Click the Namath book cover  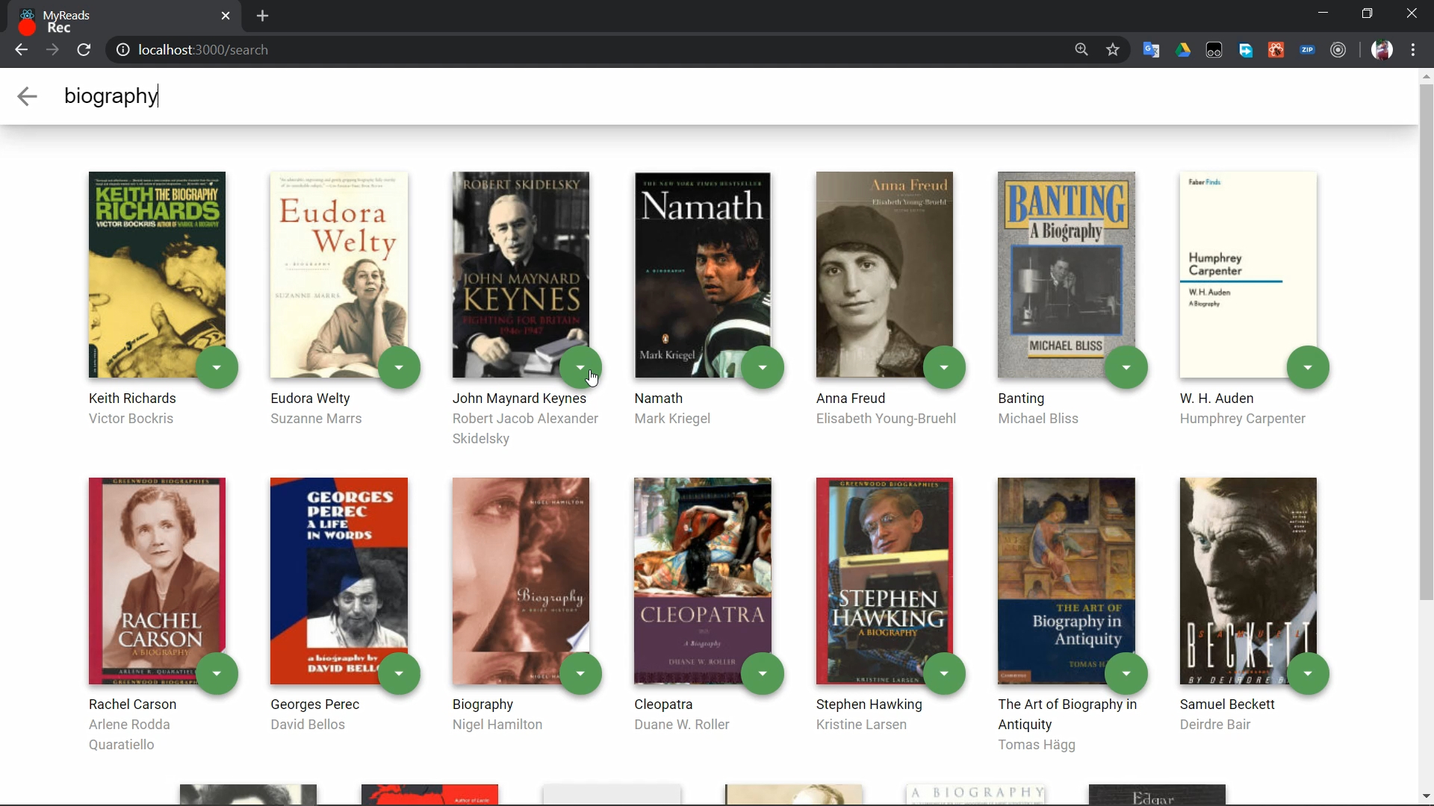tap(703, 275)
